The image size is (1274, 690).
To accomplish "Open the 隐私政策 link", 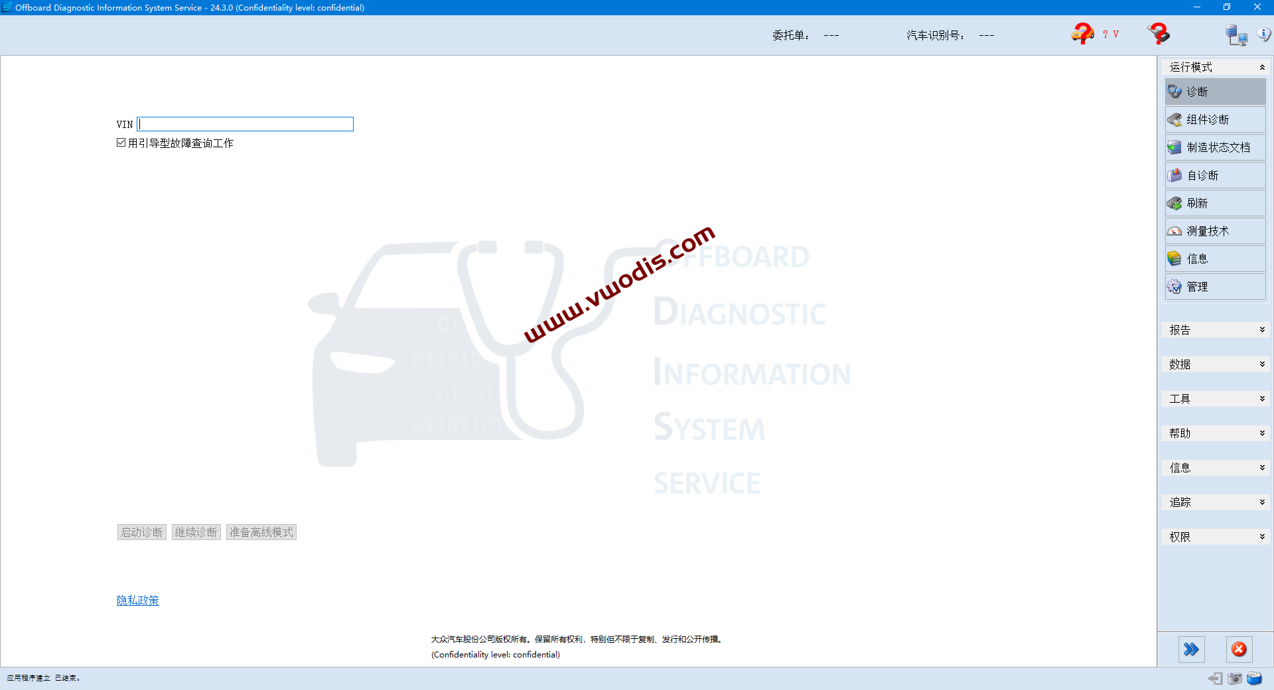I will [x=138, y=600].
